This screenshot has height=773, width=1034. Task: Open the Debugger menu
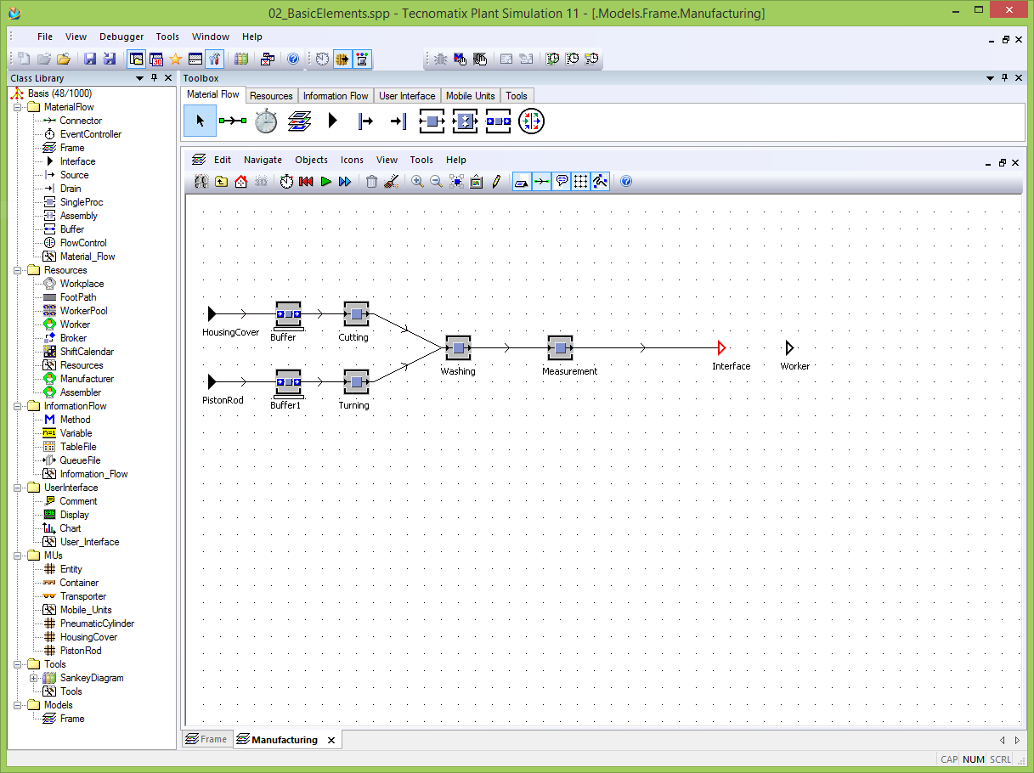121,37
